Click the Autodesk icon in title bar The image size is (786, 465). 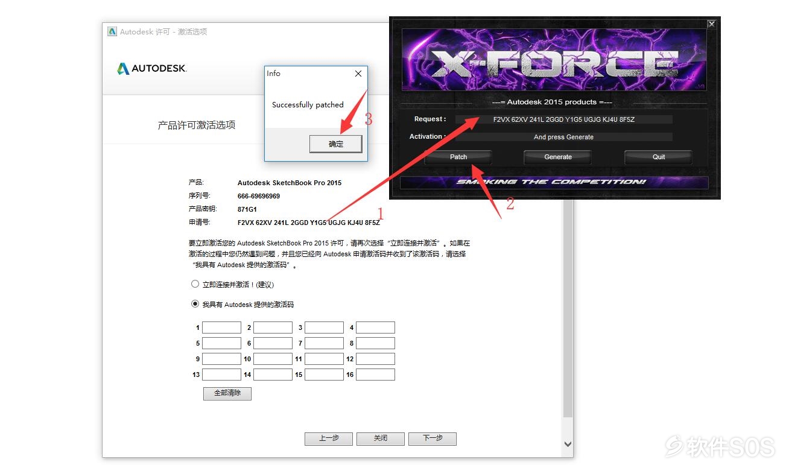112,31
